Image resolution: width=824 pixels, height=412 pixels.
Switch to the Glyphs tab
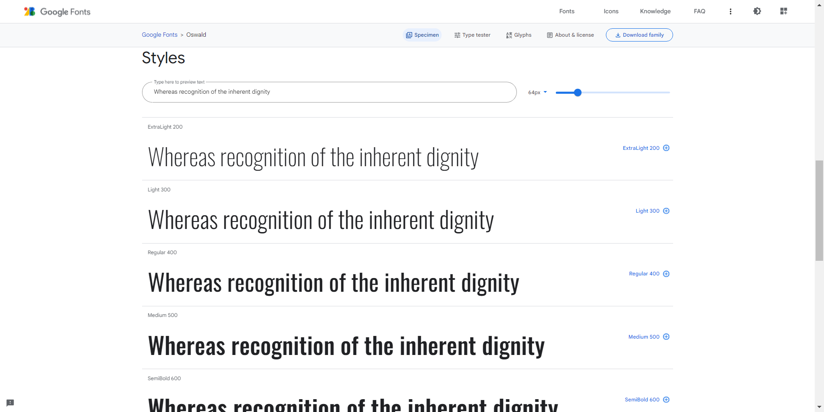point(519,35)
